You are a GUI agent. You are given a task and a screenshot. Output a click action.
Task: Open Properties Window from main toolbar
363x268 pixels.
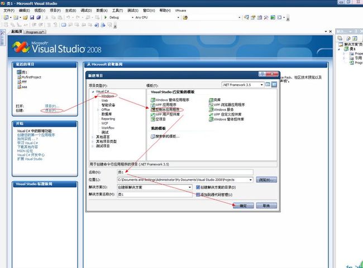253,17
